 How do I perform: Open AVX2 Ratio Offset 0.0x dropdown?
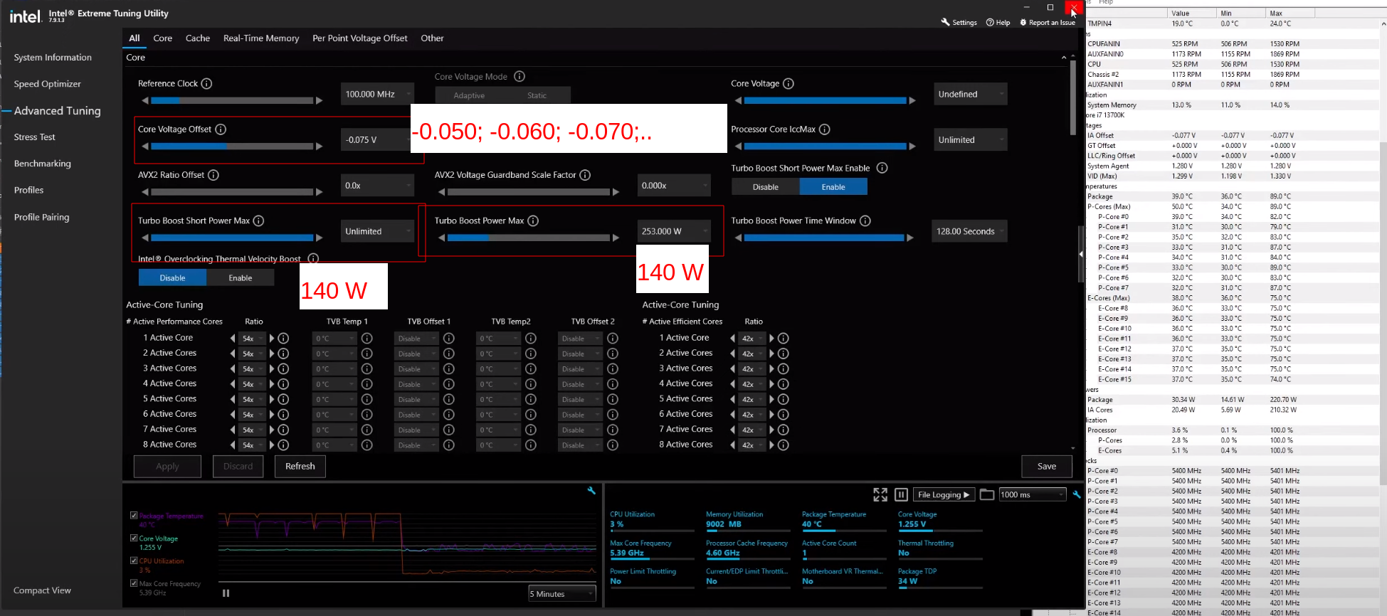click(x=377, y=186)
